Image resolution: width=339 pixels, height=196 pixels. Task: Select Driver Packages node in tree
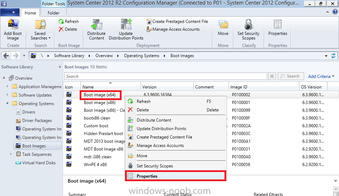(x=34, y=121)
